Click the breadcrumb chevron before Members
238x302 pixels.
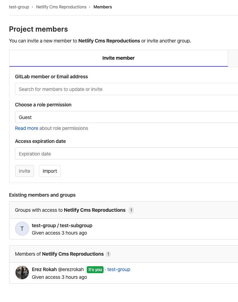[x=90, y=7]
